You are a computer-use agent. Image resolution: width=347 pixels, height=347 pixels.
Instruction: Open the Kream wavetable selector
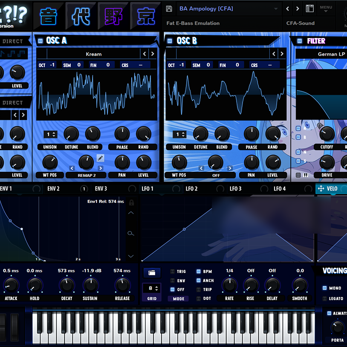[x=93, y=54]
